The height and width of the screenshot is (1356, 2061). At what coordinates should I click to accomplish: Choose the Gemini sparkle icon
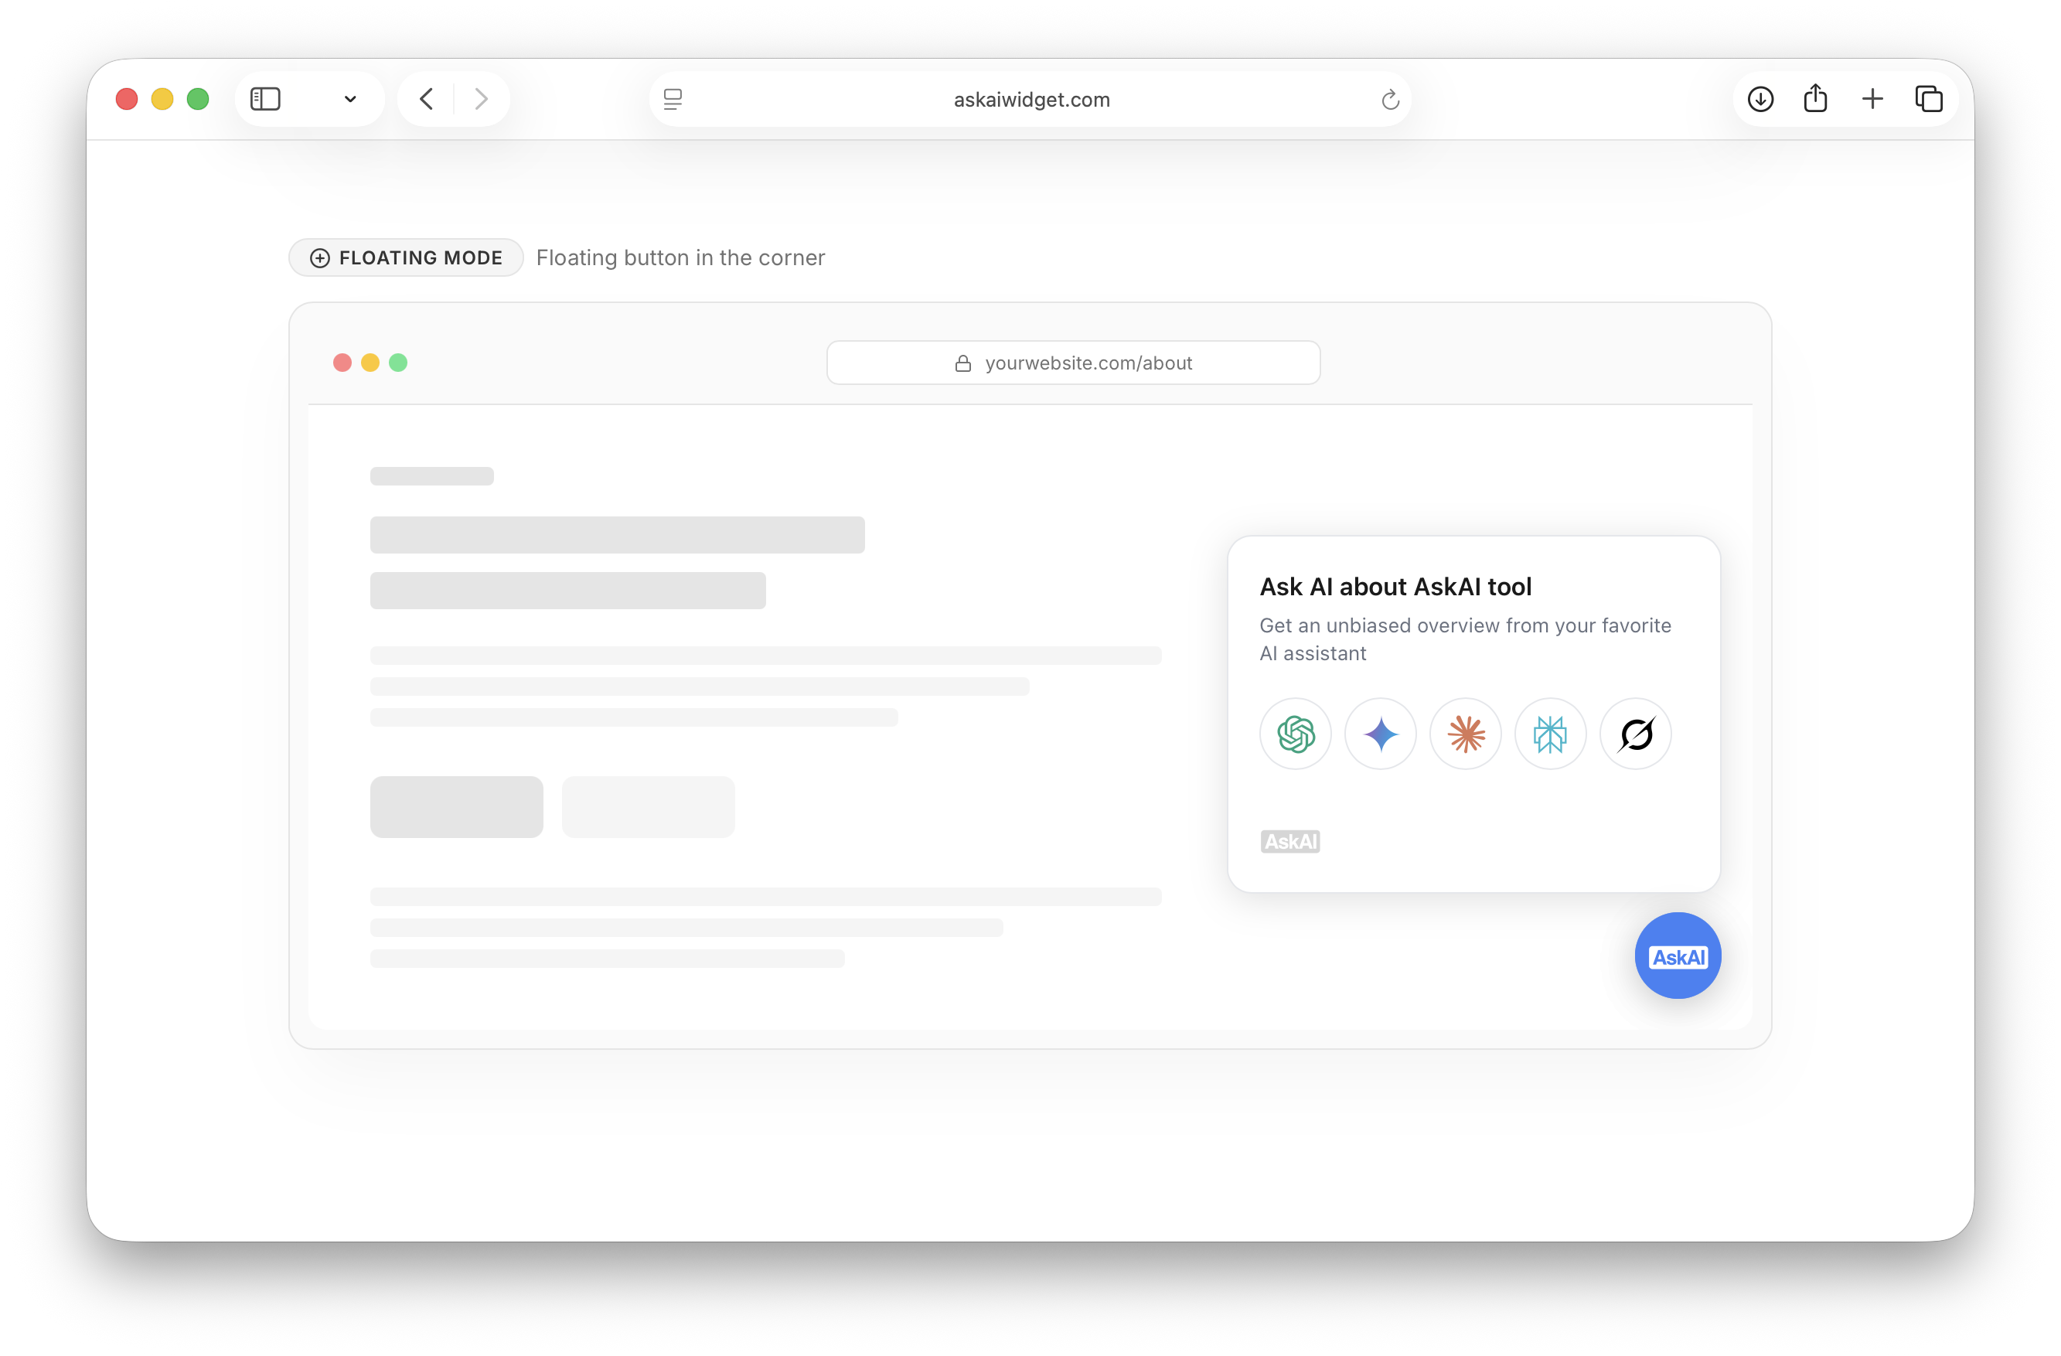pyautogui.click(x=1381, y=734)
